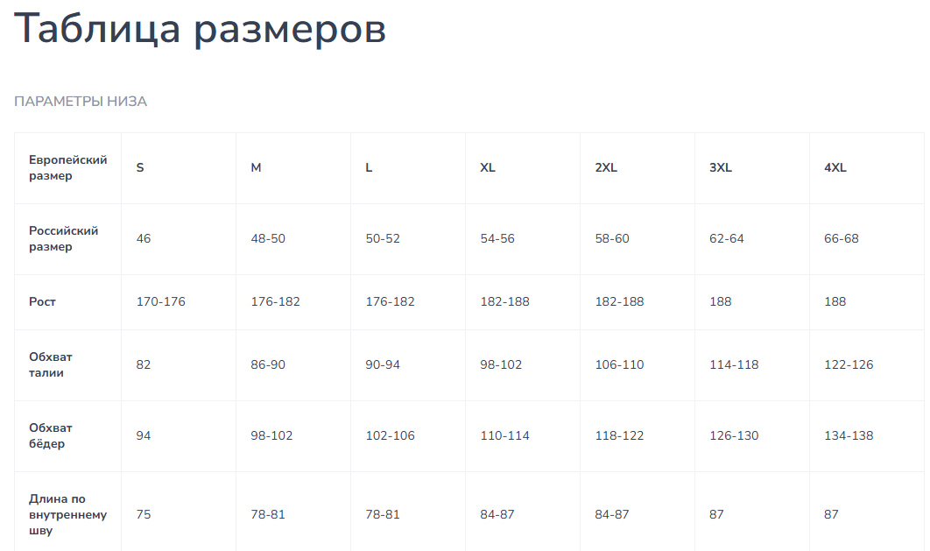Click the 'Обхват талии' row header
This screenshot has width=930, height=551.
[x=51, y=364]
